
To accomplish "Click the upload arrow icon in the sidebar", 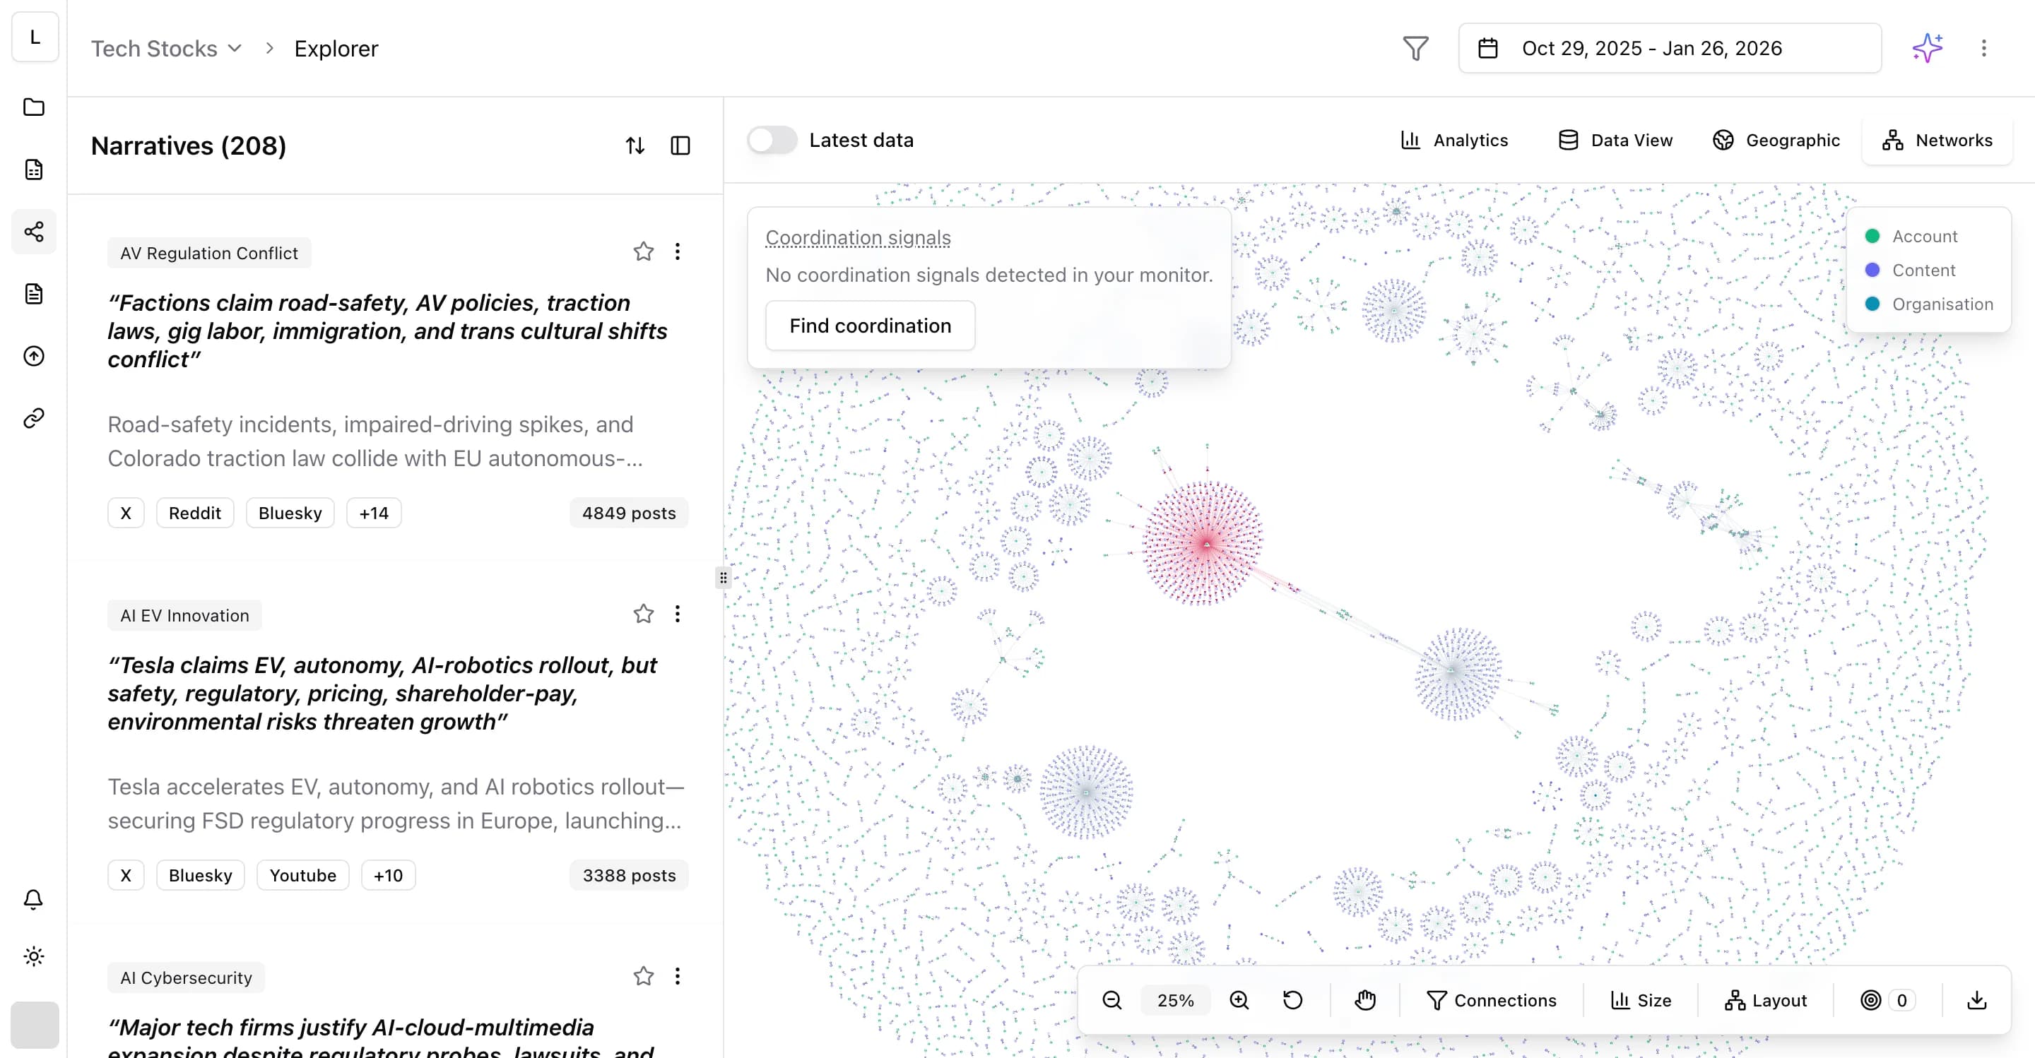I will click(33, 356).
